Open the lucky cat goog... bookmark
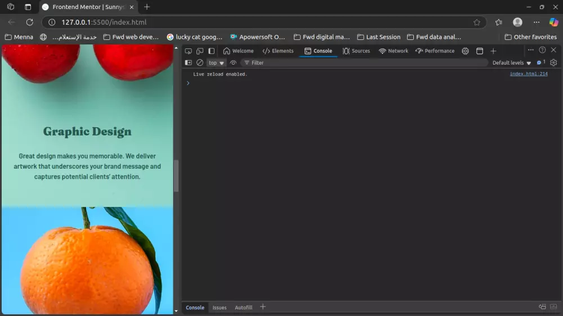 click(195, 37)
